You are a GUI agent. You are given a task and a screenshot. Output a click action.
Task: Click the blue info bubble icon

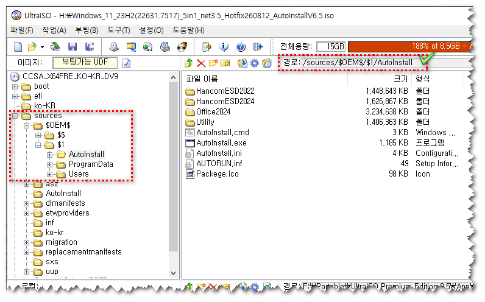pyautogui.click(x=224, y=47)
